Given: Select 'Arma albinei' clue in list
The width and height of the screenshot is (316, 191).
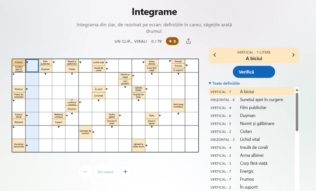Looking at the screenshot, I should [x=252, y=155].
